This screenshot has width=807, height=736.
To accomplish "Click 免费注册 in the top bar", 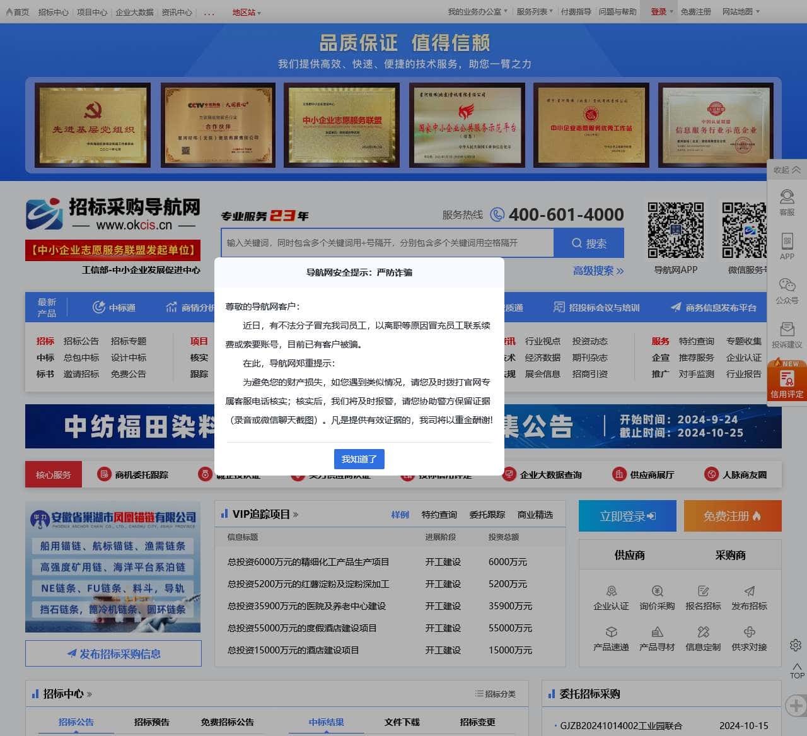I will pos(695,12).
